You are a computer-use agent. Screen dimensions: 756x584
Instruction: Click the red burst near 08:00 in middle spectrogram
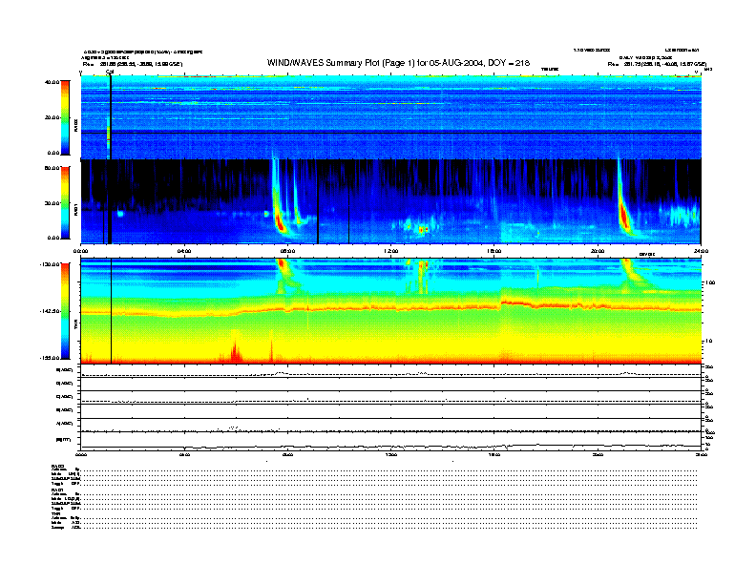tap(279, 220)
